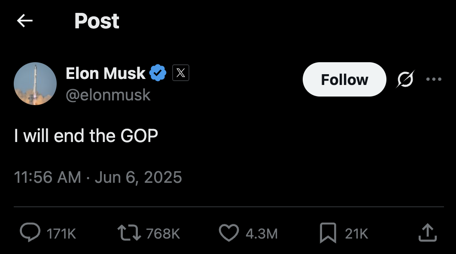Image resolution: width=456 pixels, height=254 pixels.
Task: Click the 4.3M likes count
Action: pyautogui.click(x=262, y=234)
